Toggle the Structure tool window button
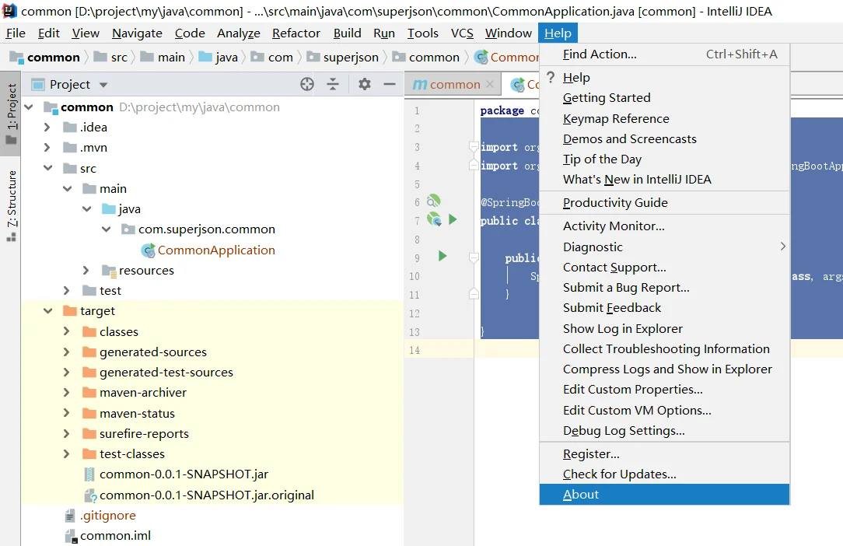Image resolution: width=843 pixels, height=546 pixels. pyautogui.click(x=12, y=205)
